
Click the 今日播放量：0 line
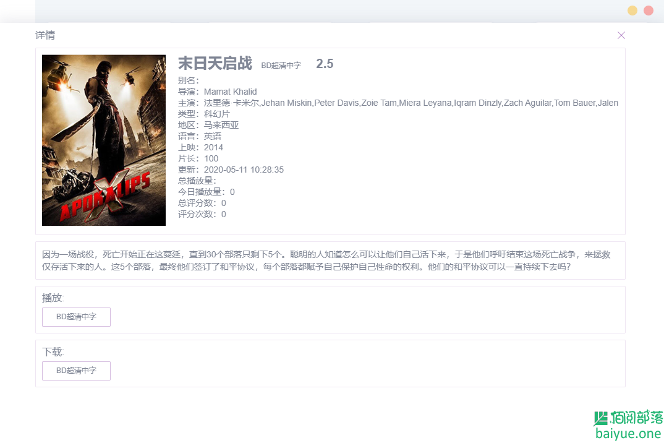point(206,192)
